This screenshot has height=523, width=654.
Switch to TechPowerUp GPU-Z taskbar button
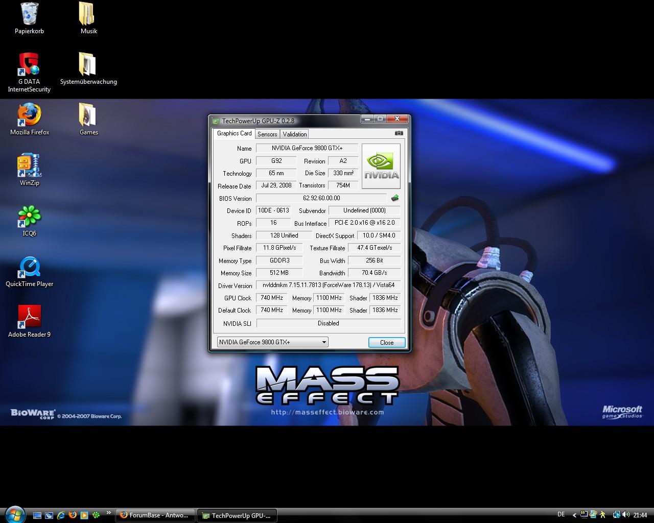pyautogui.click(x=238, y=515)
